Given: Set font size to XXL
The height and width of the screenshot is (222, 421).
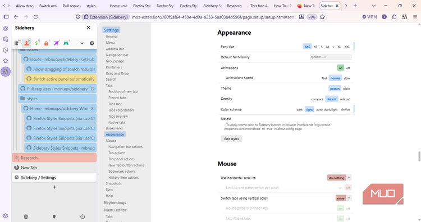Looking at the screenshot, I should coord(347,47).
